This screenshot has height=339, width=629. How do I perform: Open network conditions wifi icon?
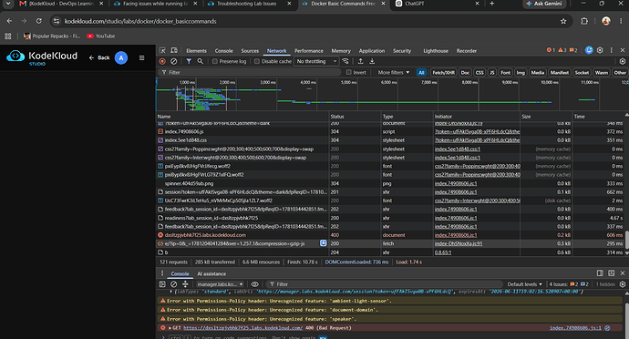[x=345, y=61]
